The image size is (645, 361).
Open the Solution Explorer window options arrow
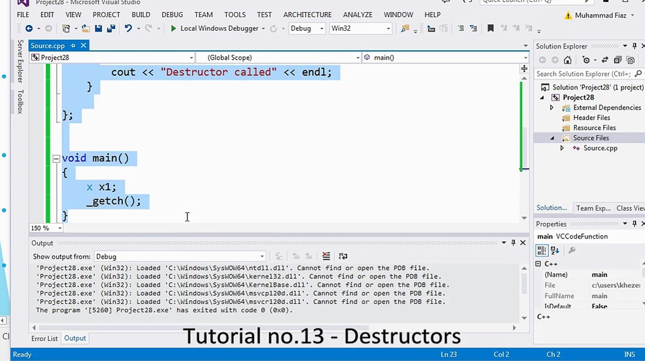pos(625,46)
